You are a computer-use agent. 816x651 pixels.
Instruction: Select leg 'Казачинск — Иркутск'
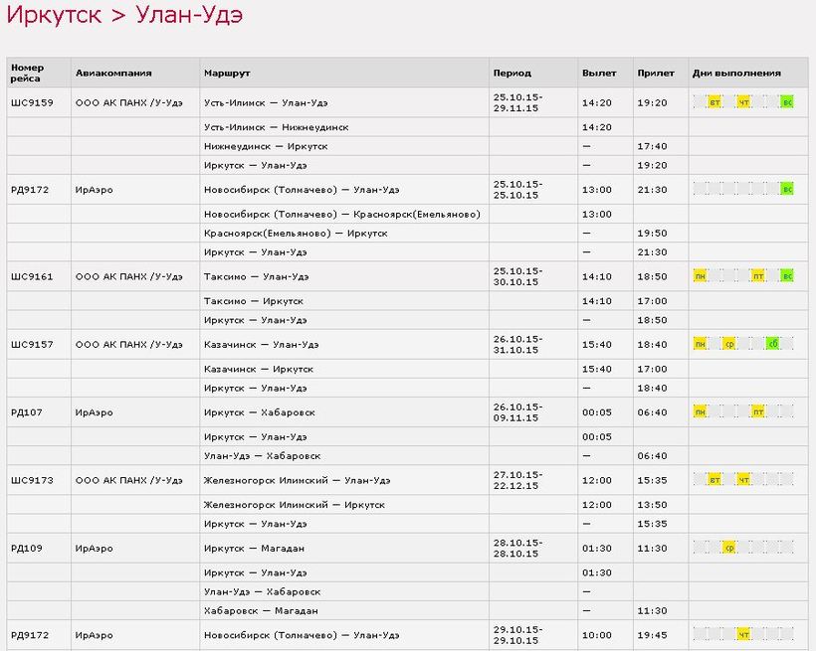[x=259, y=369]
